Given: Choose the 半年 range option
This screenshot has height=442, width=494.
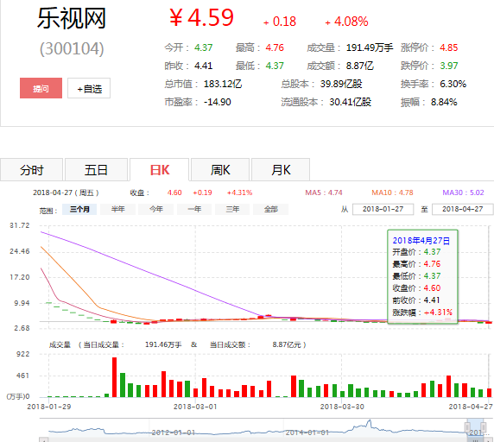Looking at the screenshot, I should point(117,209).
